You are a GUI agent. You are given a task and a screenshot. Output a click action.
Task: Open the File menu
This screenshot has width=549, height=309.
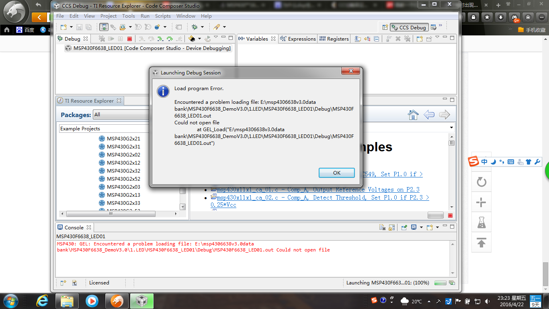click(x=60, y=16)
